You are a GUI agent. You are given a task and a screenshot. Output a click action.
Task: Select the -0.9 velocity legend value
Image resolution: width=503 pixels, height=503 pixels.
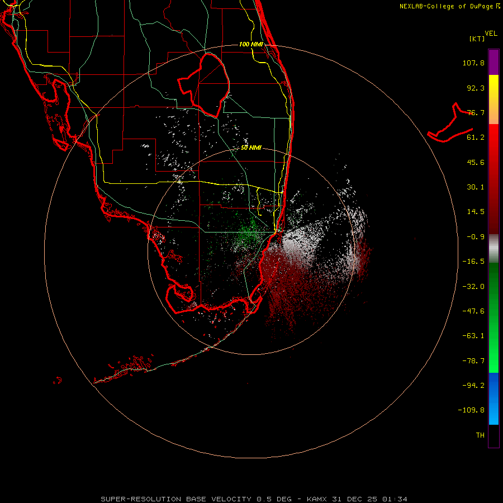coord(476,237)
